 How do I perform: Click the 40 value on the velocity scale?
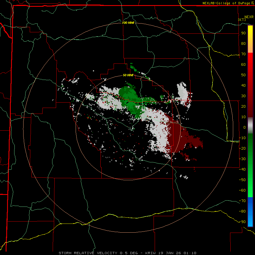[243, 85]
